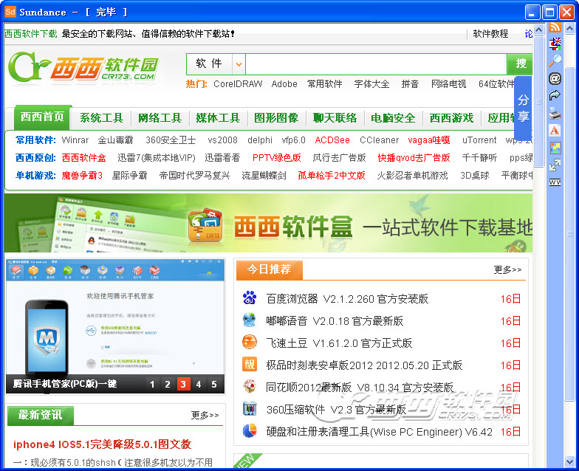This screenshot has height=471, width=579.
Task: Click the icon beside 嘟嘟语音
Action: pos(250,320)
